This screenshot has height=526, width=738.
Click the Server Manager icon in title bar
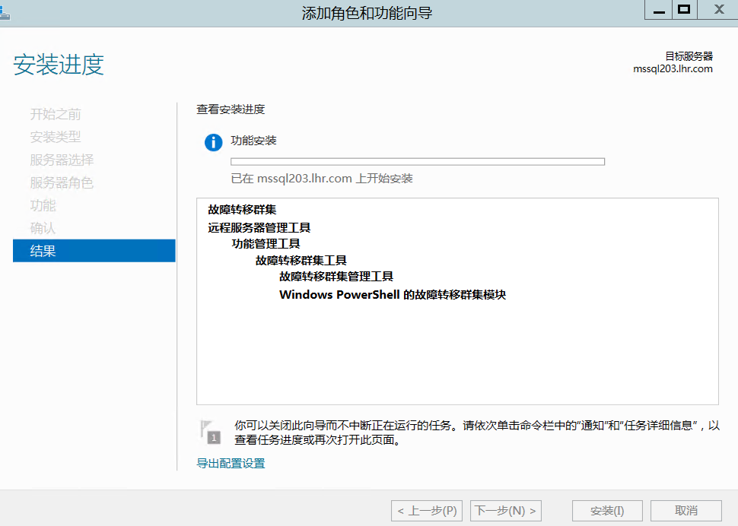click(x=5, y=11)
